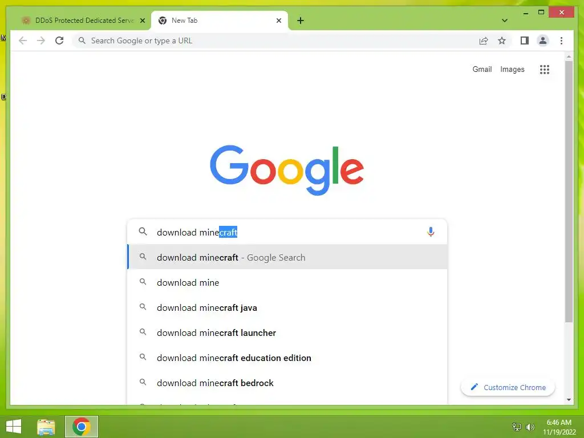The image size is (584, 438).
Task: Open the Windows Start button
Action: point(14,427)
